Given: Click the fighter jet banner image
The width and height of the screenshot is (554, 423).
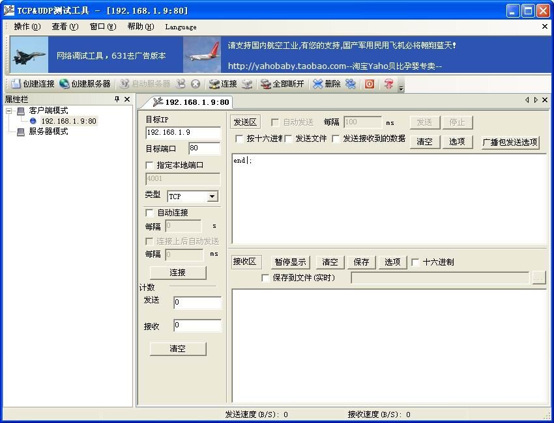Looking at the screenshot, I should [29, 55].
